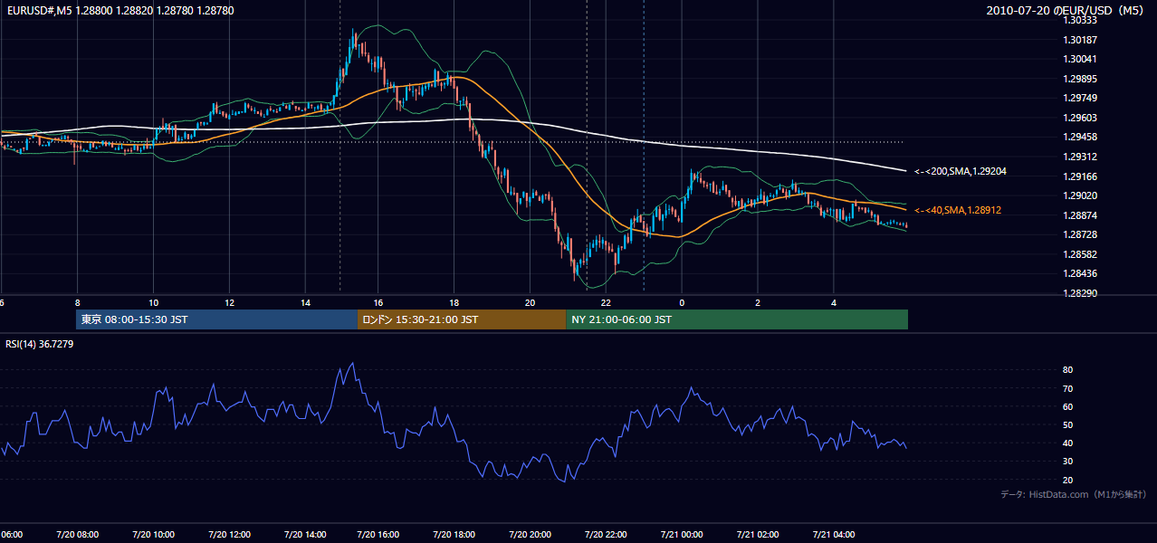Image resolution: width=1157 pixels, height=543 pixels.
Task: Click price axis value 1.28436
Action: 1080,273
